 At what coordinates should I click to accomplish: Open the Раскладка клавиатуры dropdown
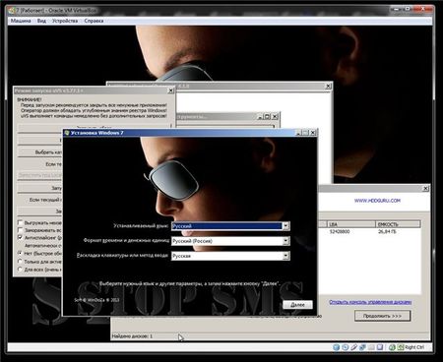click(285, 256)
